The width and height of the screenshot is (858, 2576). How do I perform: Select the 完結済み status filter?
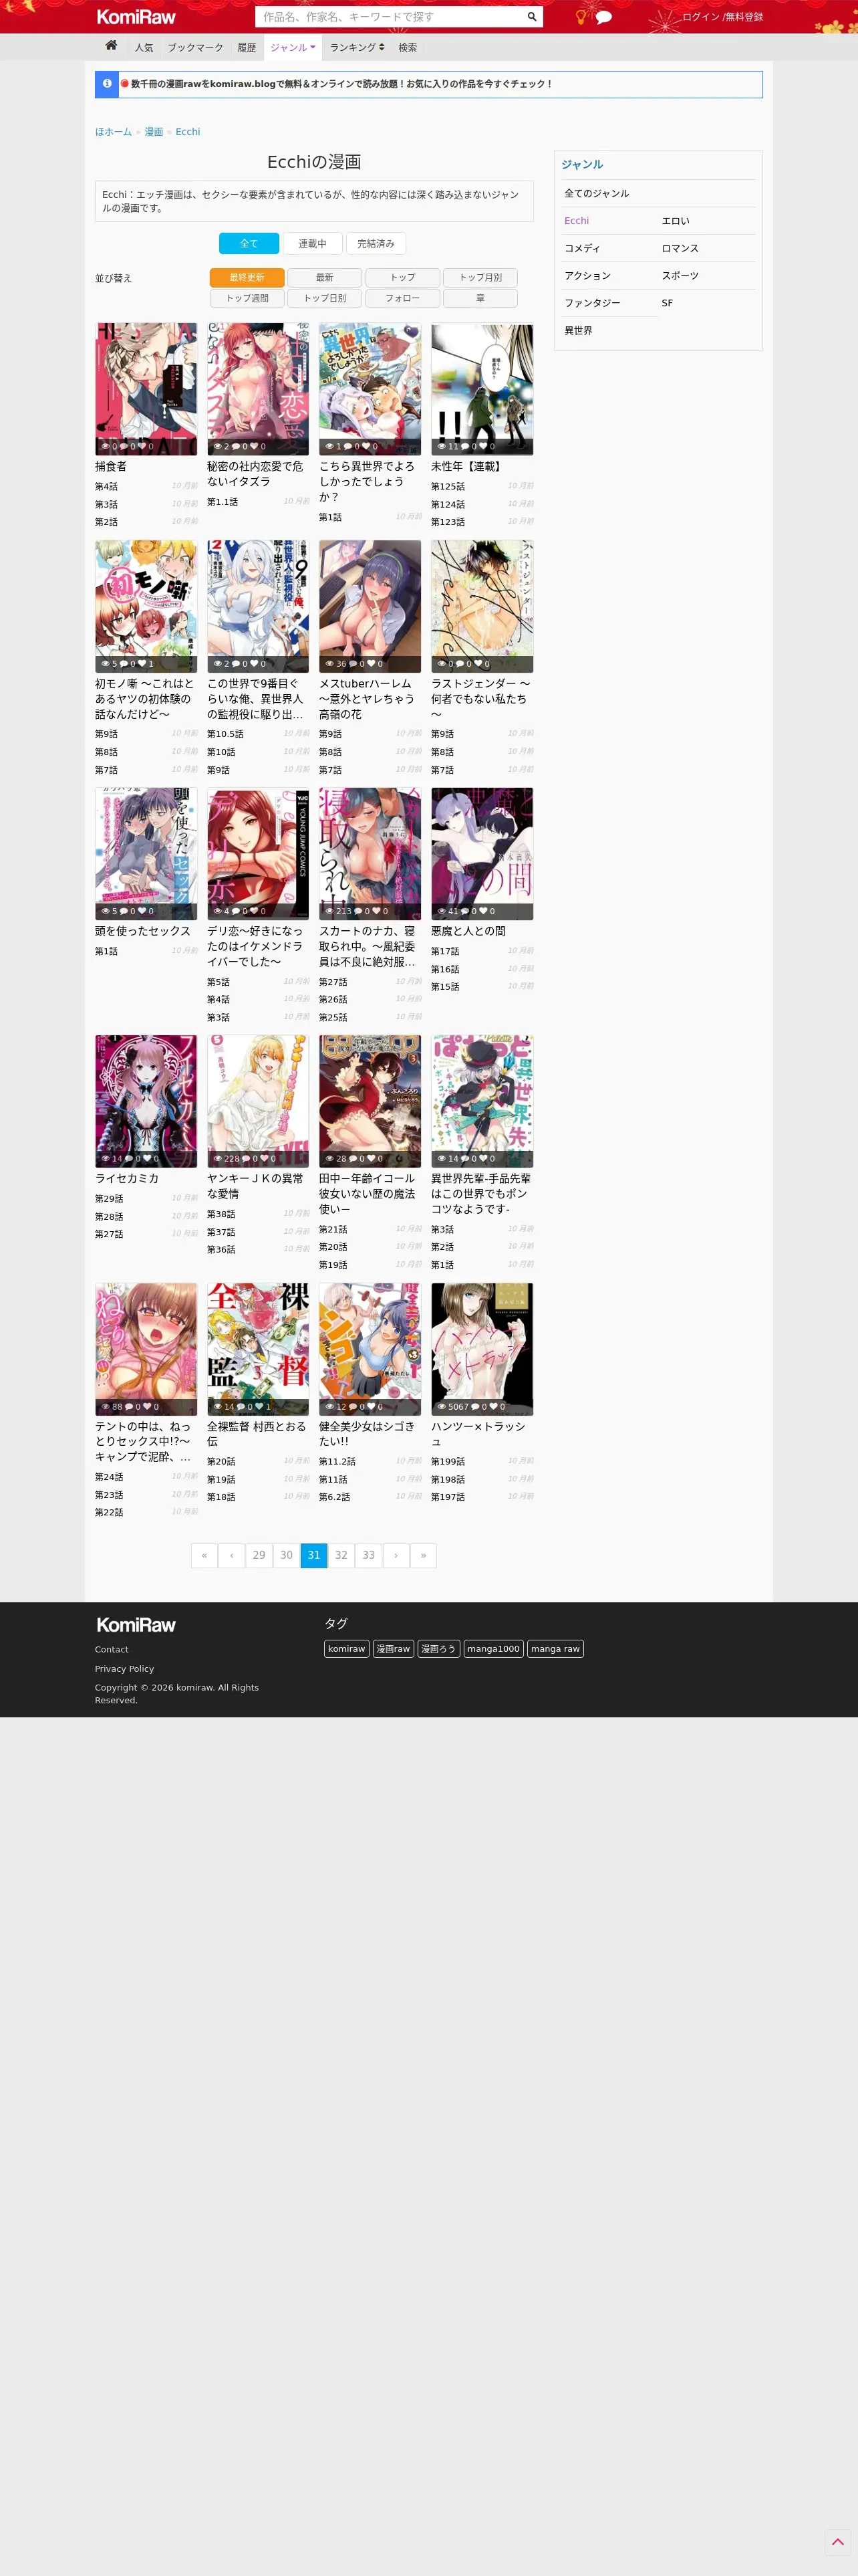376,243
